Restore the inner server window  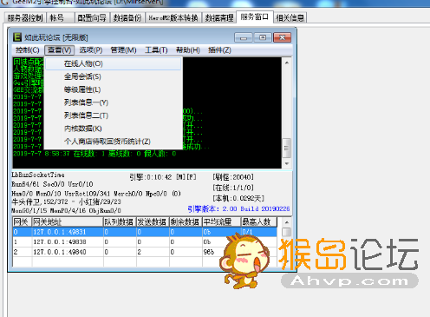pos(263,37)
